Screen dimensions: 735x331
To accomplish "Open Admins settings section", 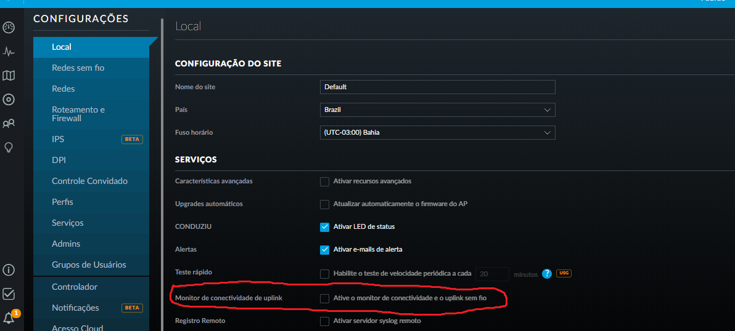I will click(x=91, y=244).
